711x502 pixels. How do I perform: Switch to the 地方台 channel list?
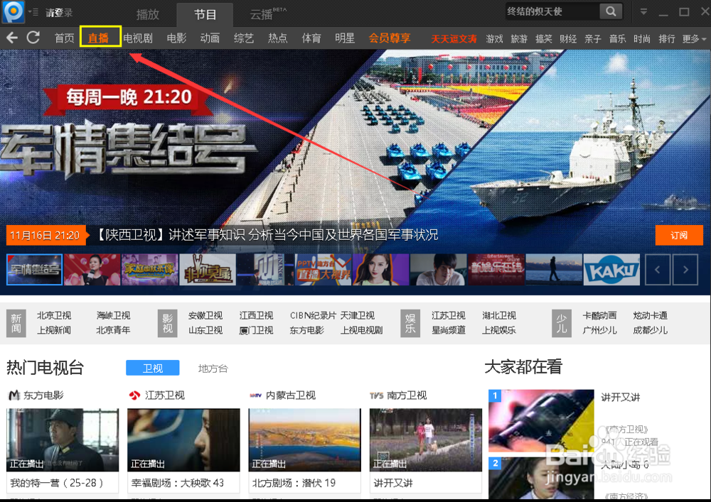click(212, 368)
